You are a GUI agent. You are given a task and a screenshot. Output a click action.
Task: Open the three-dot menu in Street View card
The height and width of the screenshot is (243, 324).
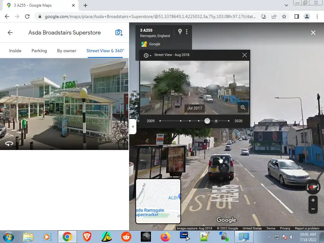(187, 32)
